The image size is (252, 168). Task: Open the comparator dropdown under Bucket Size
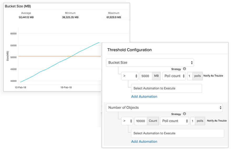[130, 76]
